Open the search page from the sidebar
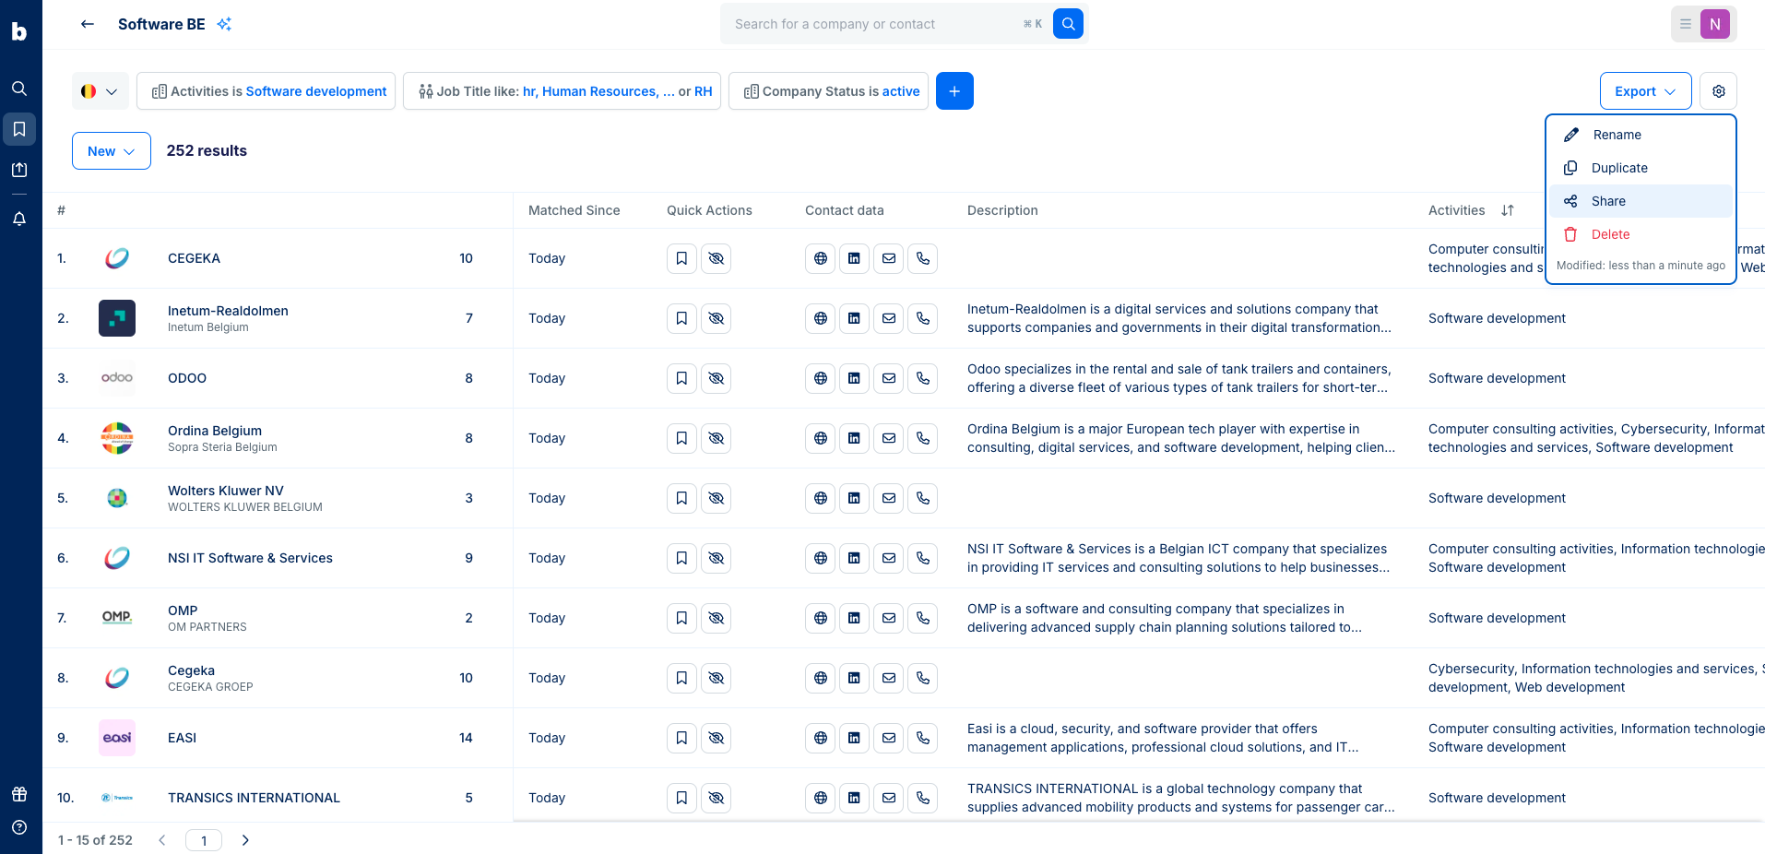This screenshot has height=854, width=1765. tap(19, 89)
